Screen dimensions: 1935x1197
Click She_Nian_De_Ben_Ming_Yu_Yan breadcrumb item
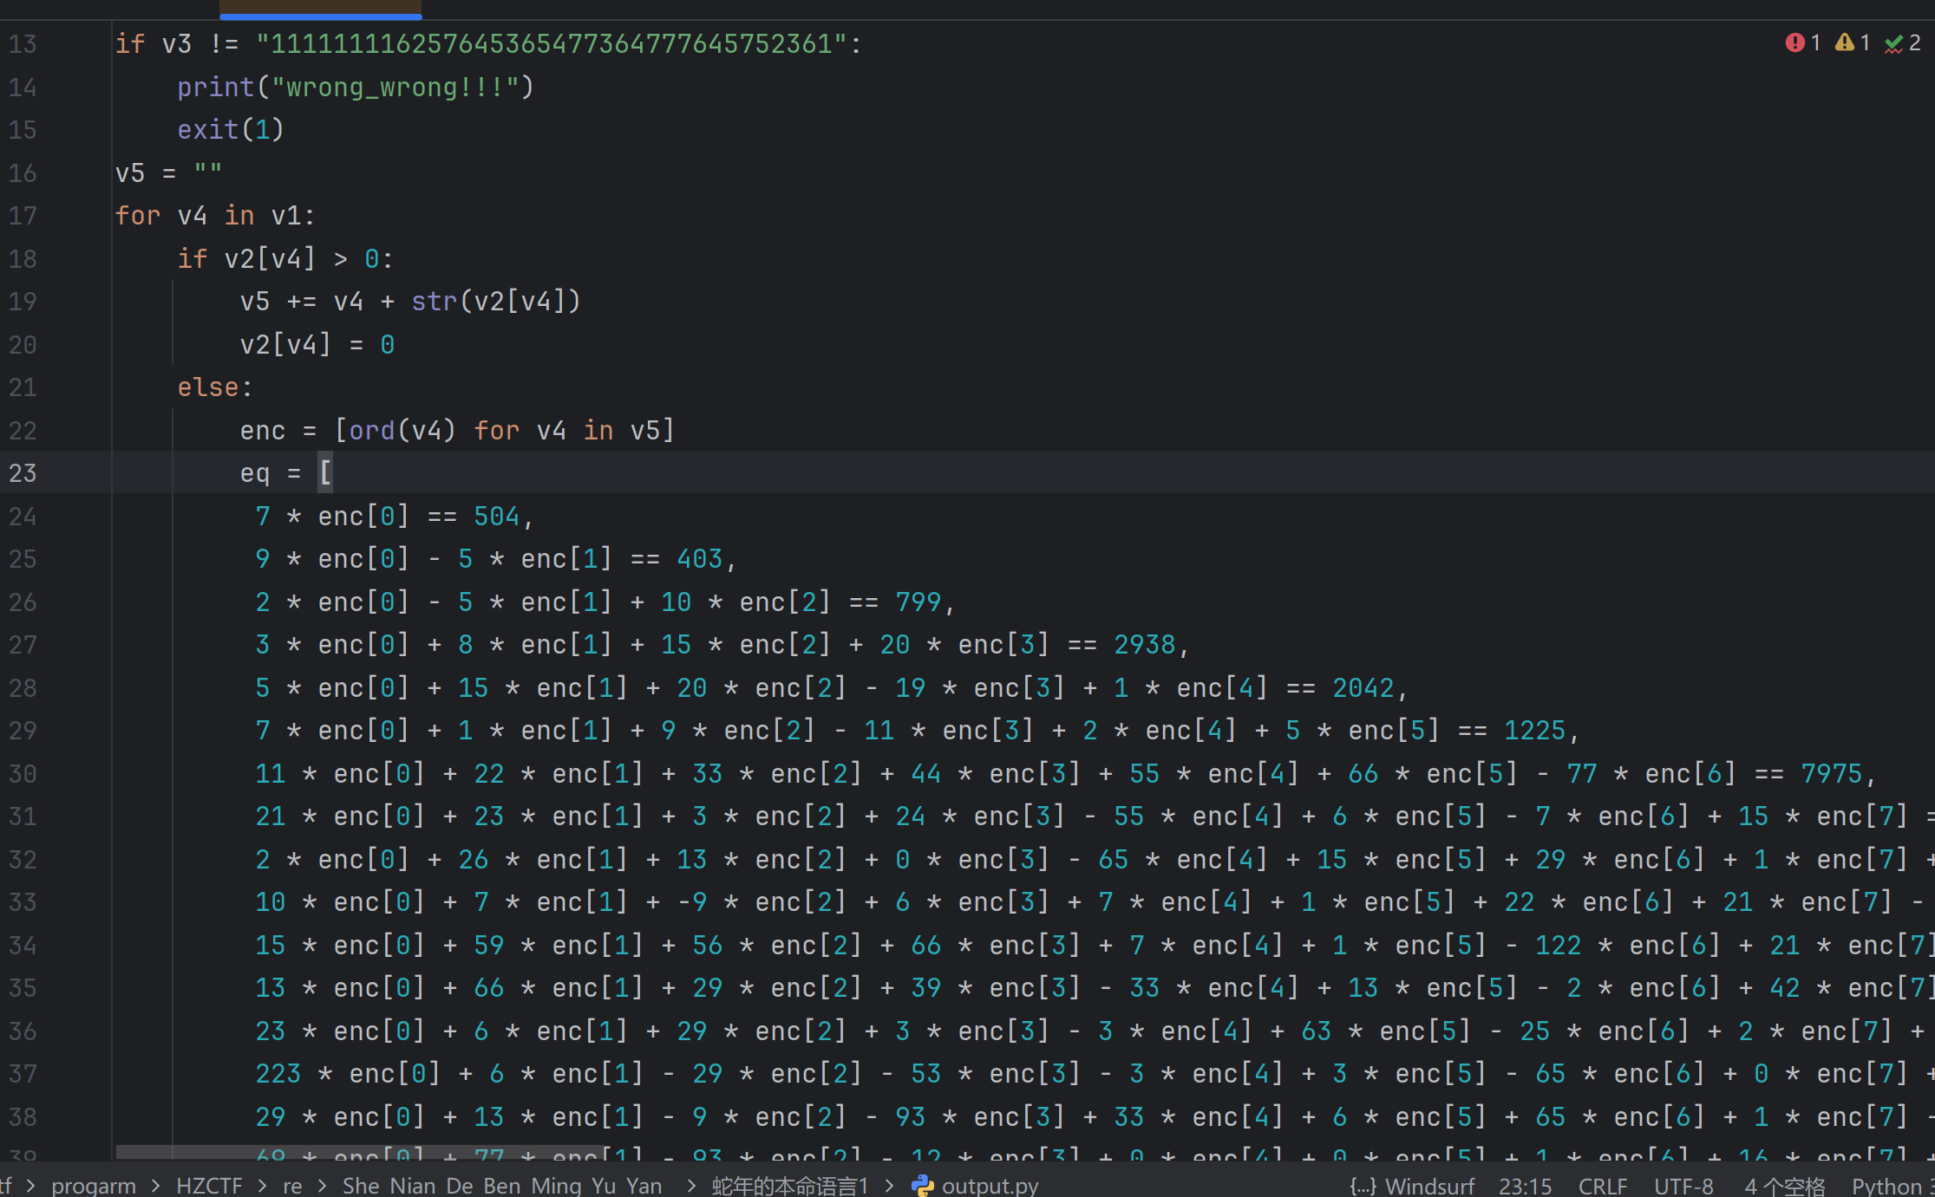click(x=501, y=1185)
